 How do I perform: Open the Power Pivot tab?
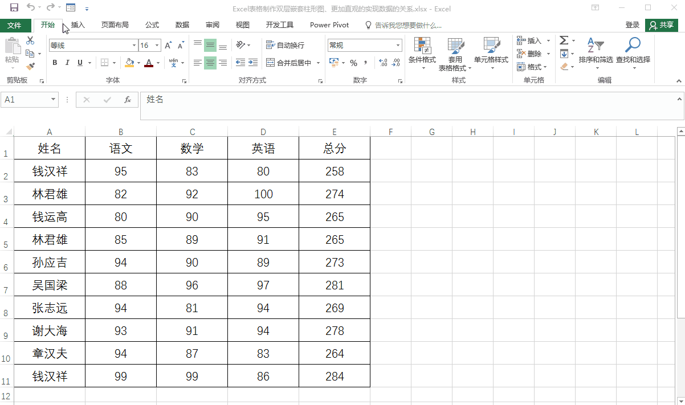(329, 25)
